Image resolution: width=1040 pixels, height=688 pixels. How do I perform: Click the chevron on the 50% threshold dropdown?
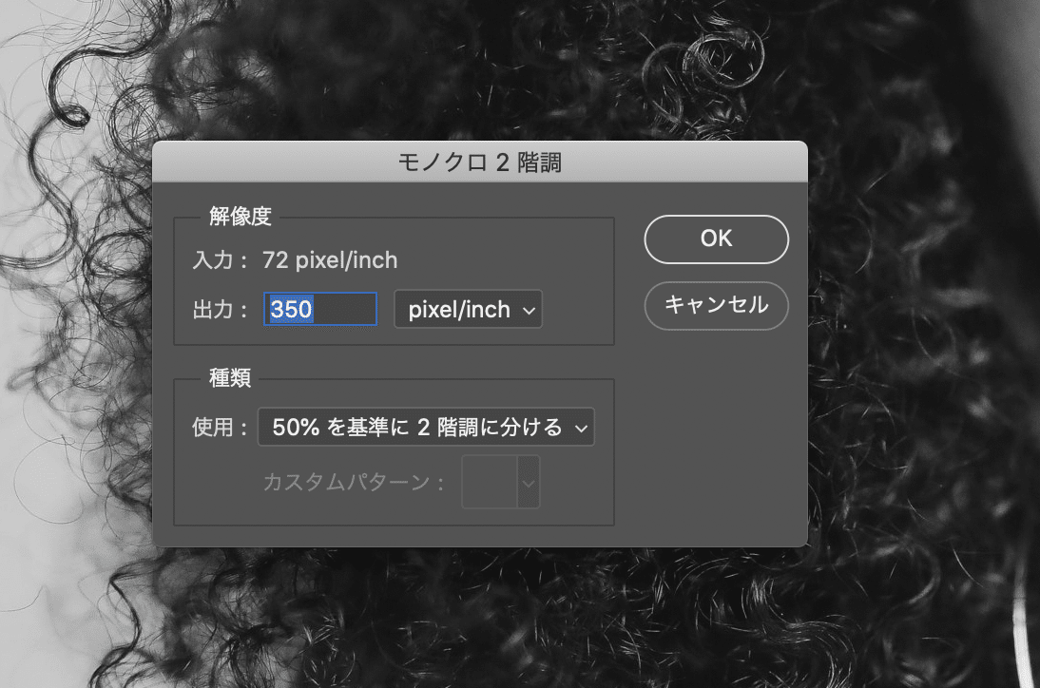580,427
